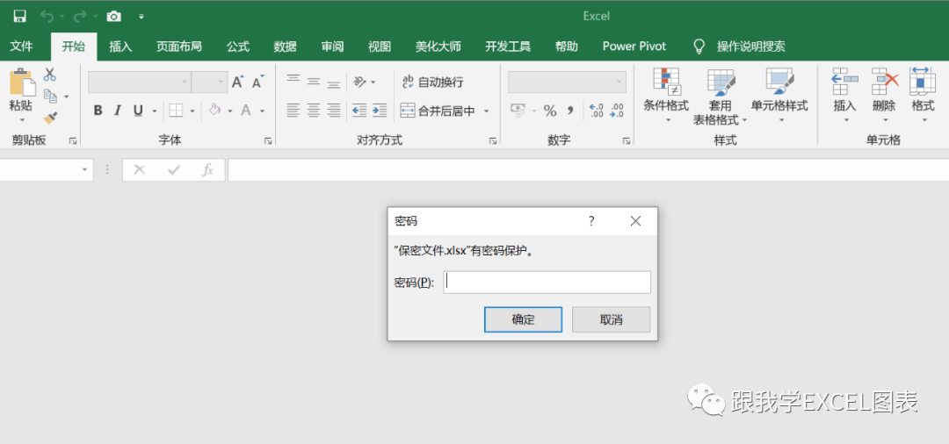Viewport: 949px width, 444px height.
Task: Switch to the Power Pivot tab
Action: coord(634,47)
